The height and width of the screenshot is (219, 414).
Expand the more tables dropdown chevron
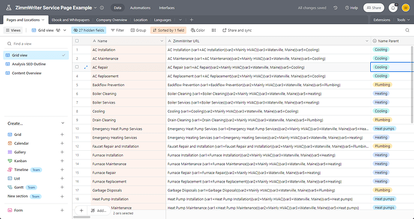pos(180,20)
